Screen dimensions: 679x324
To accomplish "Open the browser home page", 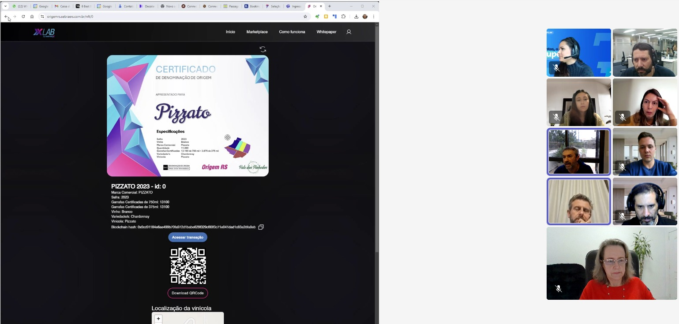I will tap(32, 16).
